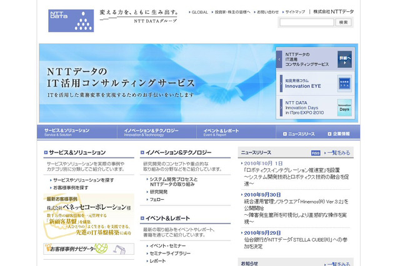The height and width of the screenshot is (266, 400).
Task: Click the NTT DATA logo
Action: (71, 21)
